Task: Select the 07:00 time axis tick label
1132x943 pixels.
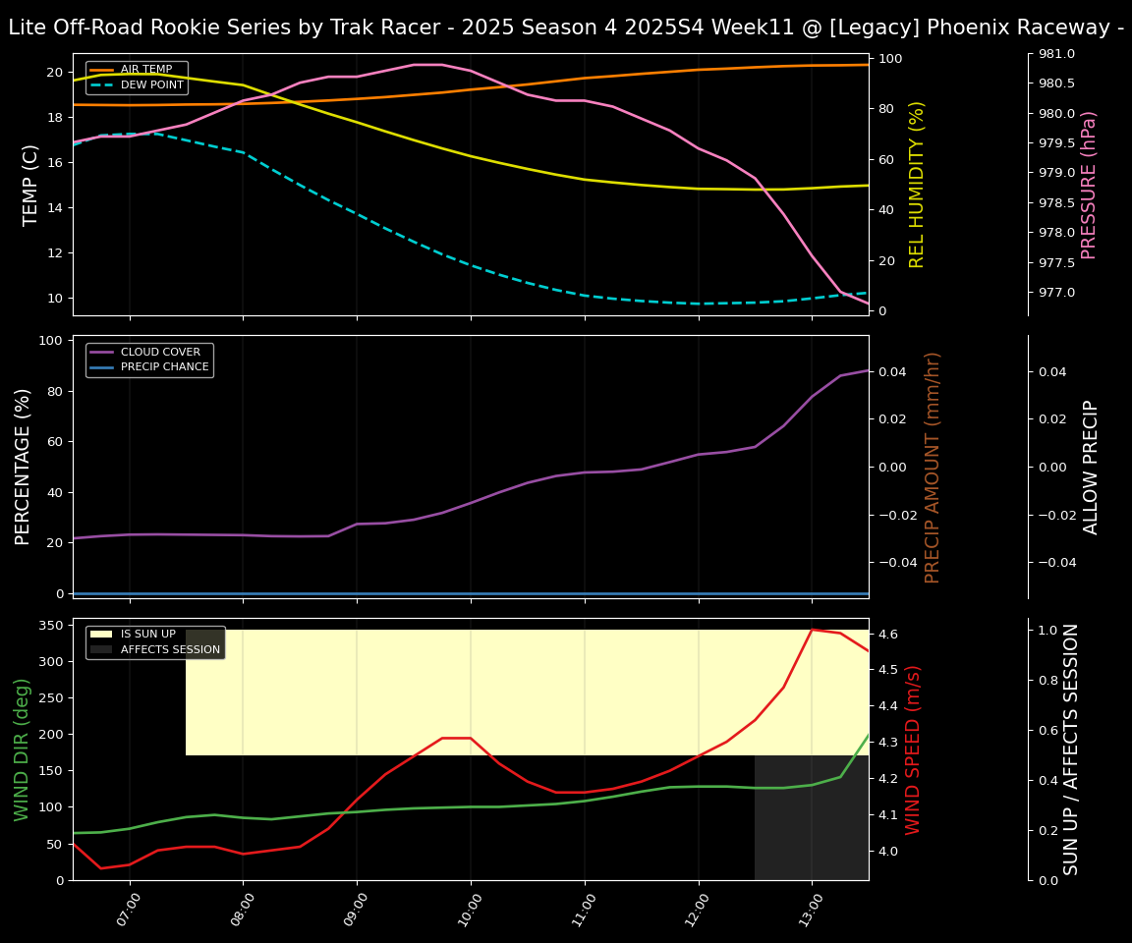Action: tap(126, 913)
